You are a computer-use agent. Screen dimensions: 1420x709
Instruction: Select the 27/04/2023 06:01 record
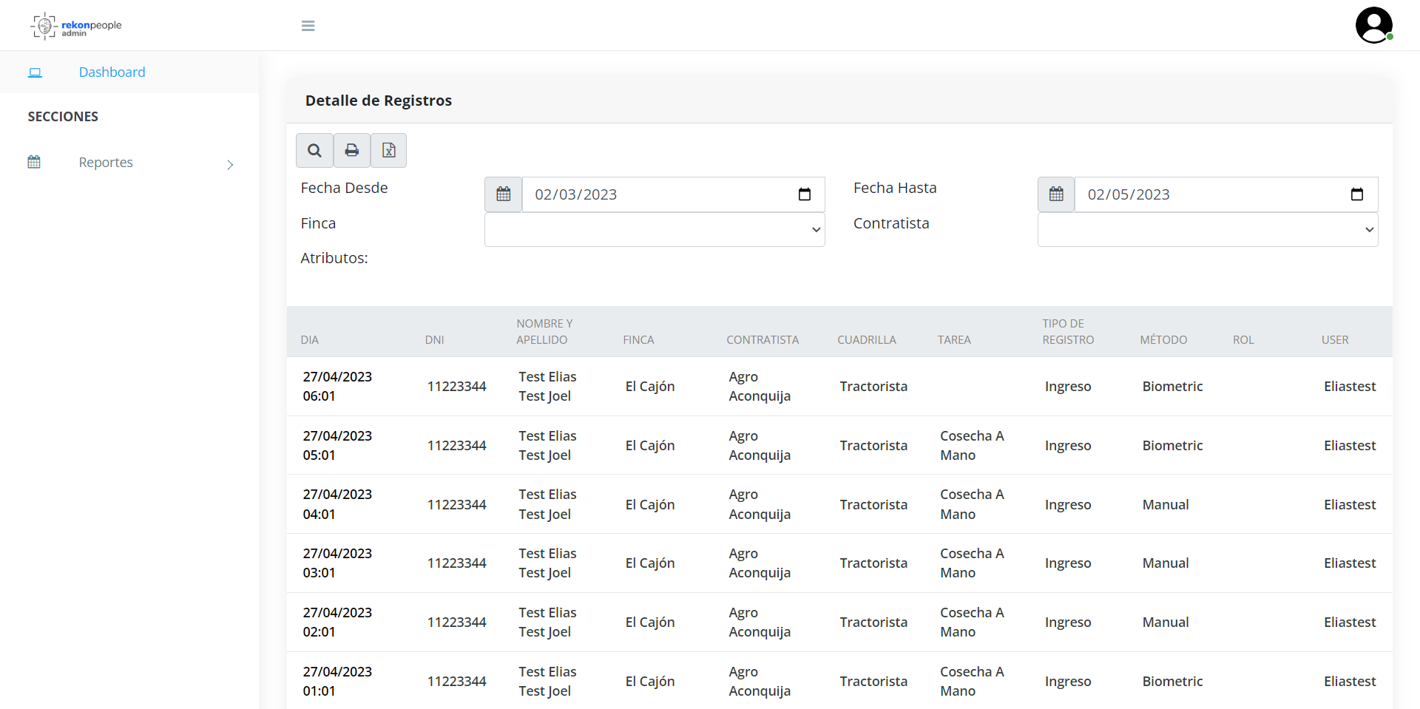(x=839, y=387)
